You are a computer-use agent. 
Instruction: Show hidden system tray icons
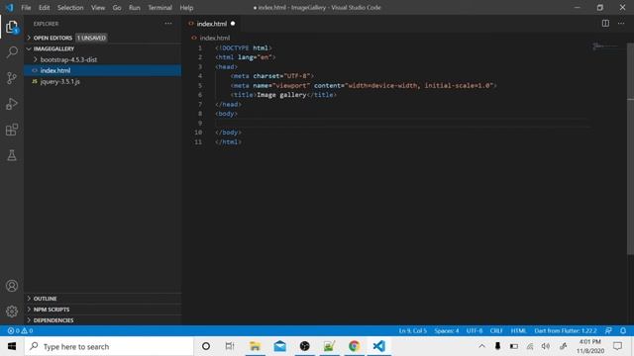[481, 346]
